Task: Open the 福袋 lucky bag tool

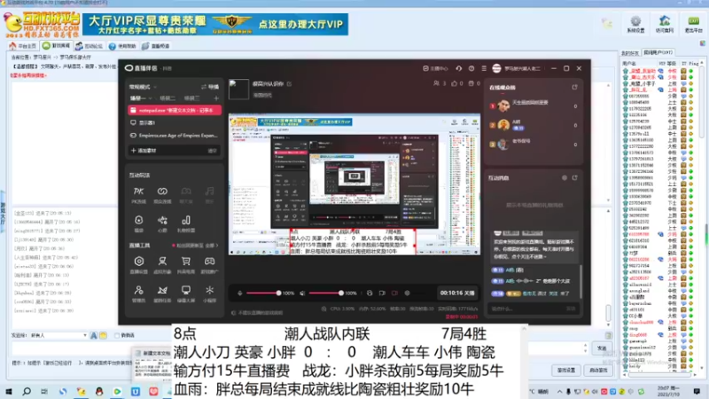Action: [x=138, y=223]
